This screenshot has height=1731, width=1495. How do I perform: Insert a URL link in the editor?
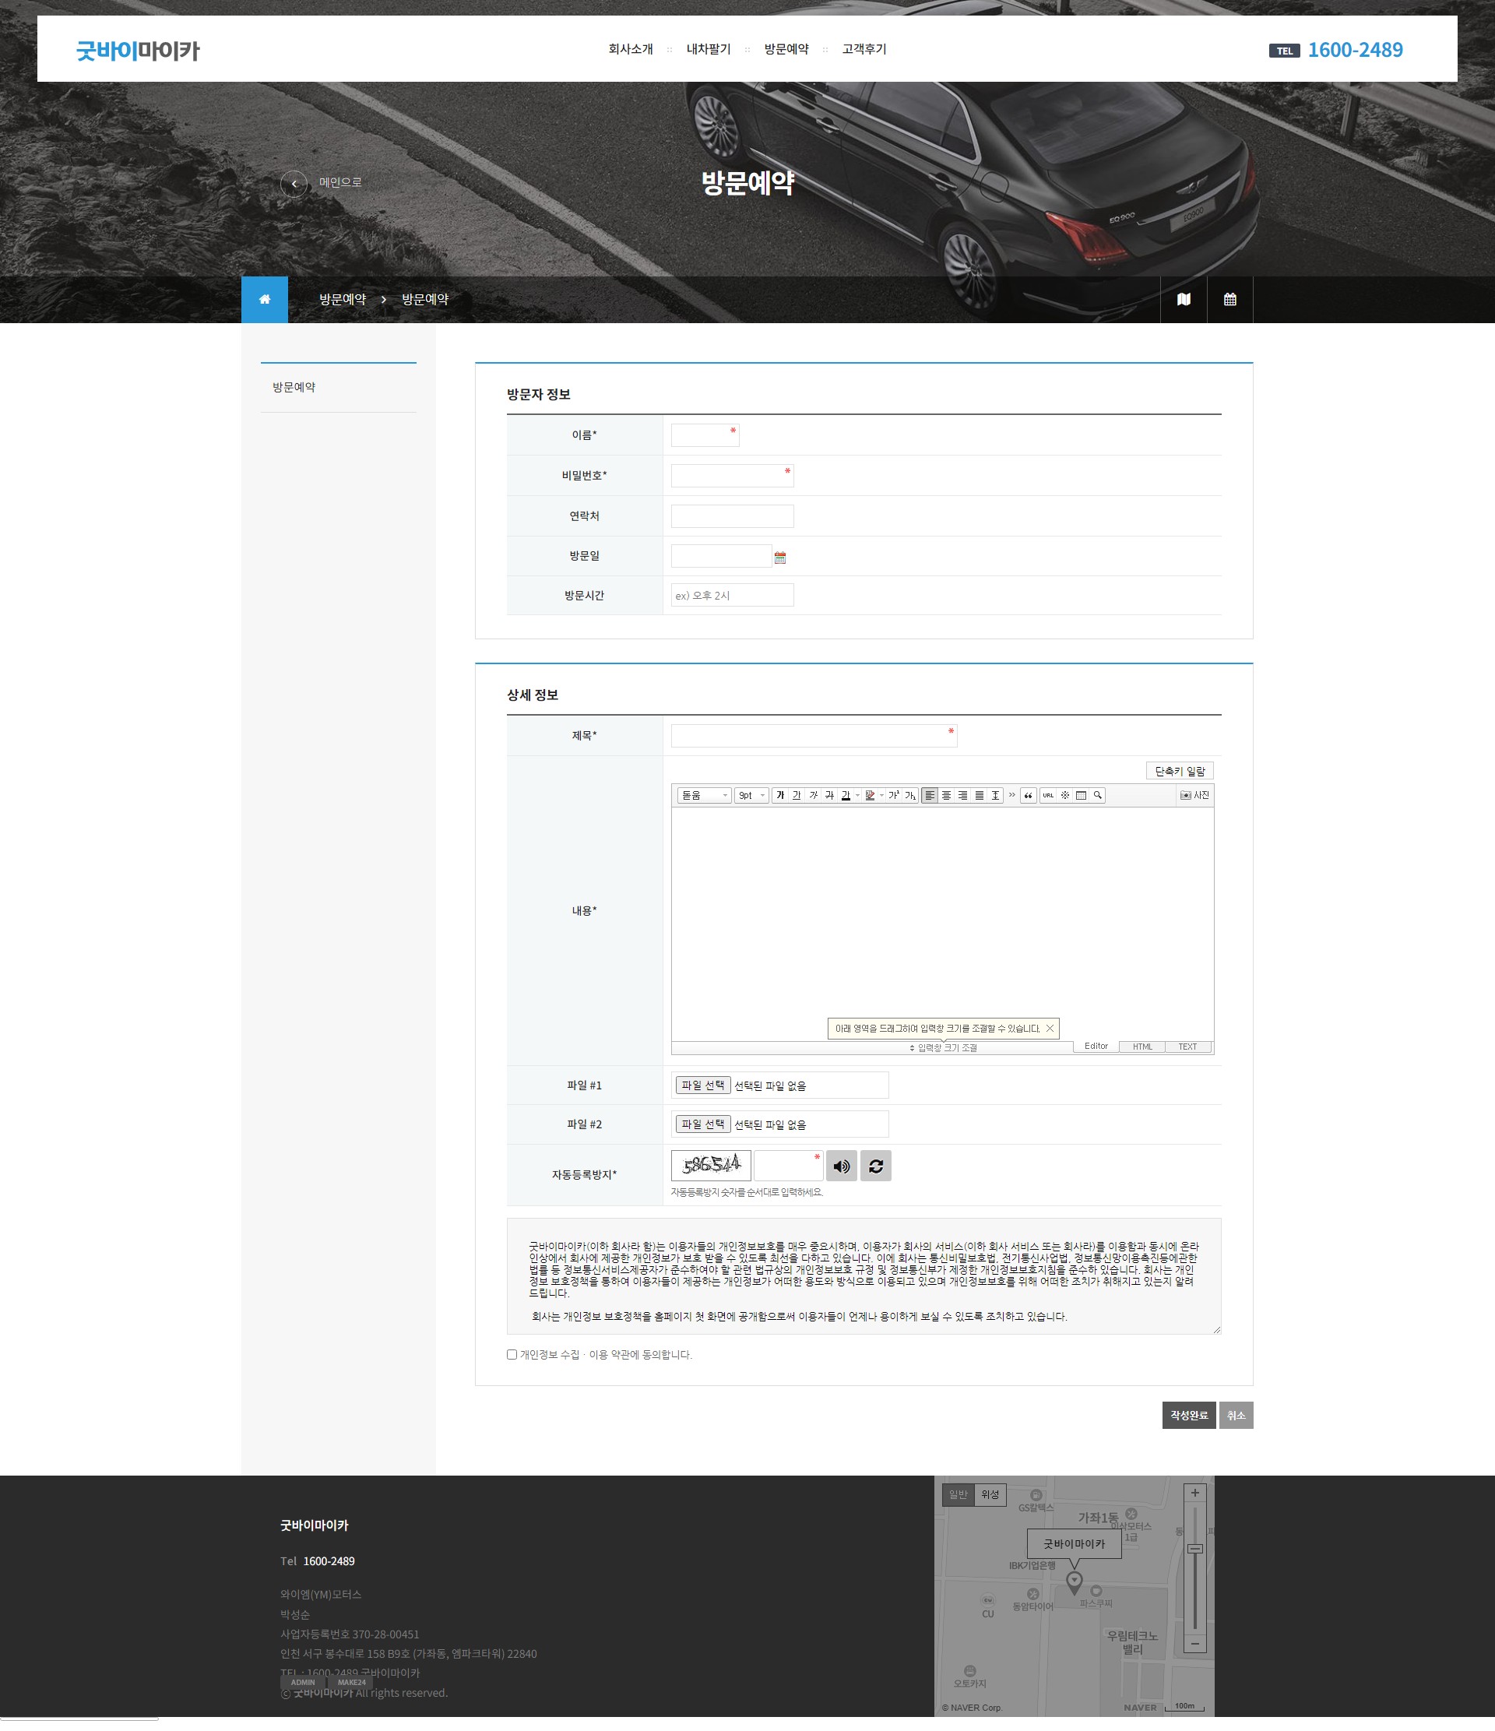pos(1048,795)
